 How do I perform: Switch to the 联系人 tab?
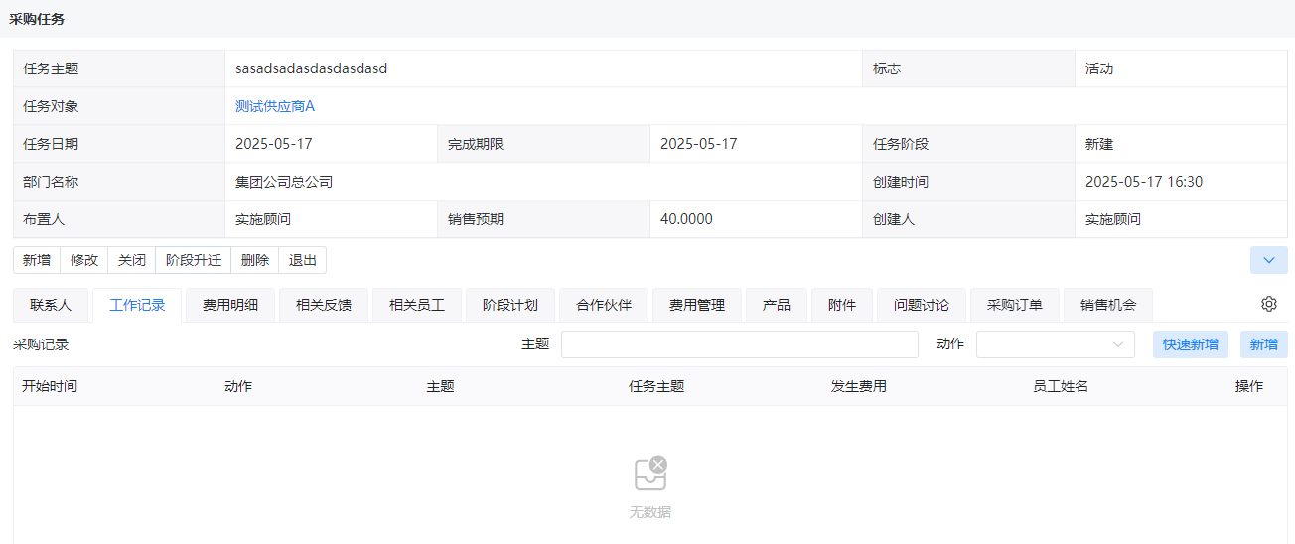click(51, 305)
